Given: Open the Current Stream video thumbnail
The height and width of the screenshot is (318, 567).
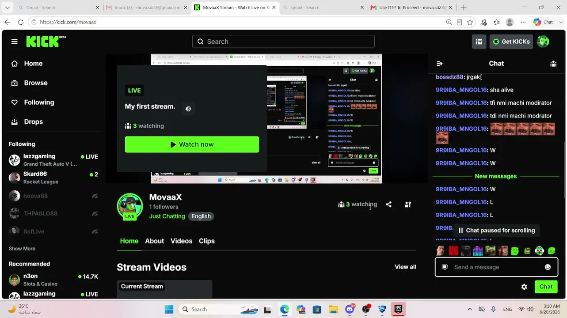Looking at the screenshot, I should (x=164, y=289).
